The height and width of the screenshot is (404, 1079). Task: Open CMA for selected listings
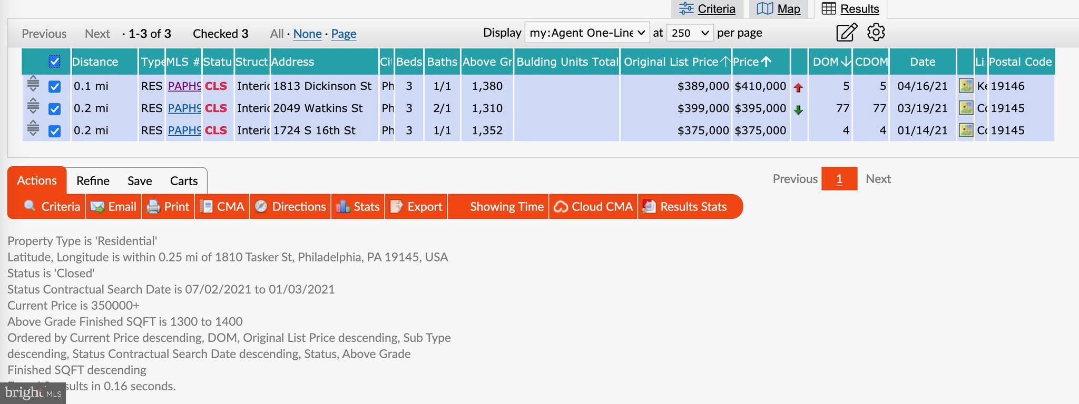point(222,207)
